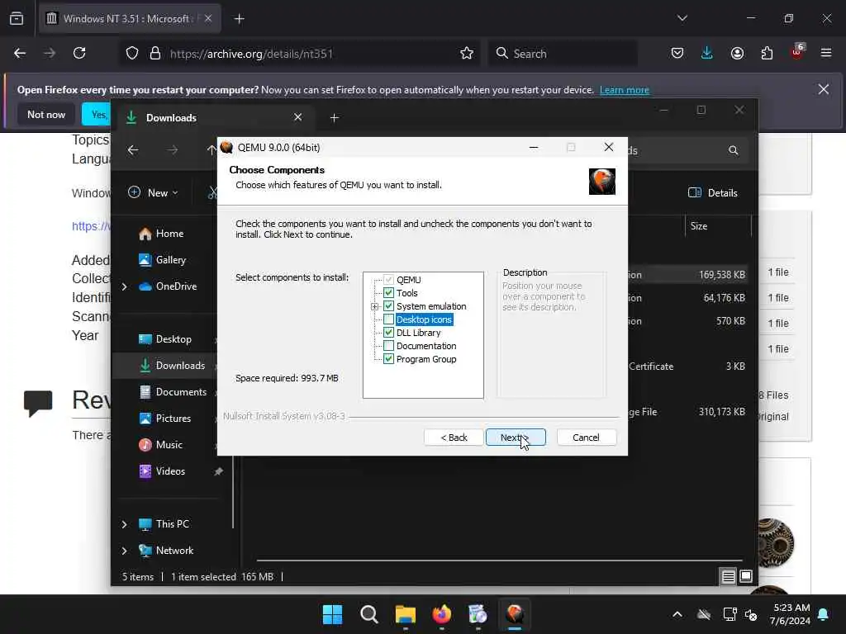Toggle the Details pane in Explorer
Image resolution: width=846 pixels, height=634 pixels.
click(x=713, y=192)
